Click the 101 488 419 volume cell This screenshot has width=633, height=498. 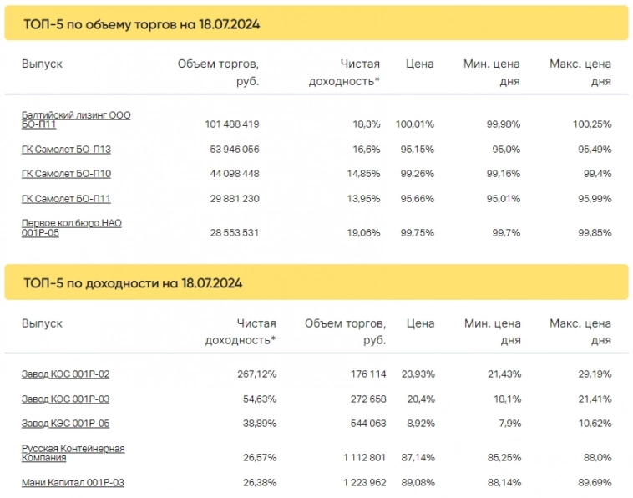pos(231,124)
